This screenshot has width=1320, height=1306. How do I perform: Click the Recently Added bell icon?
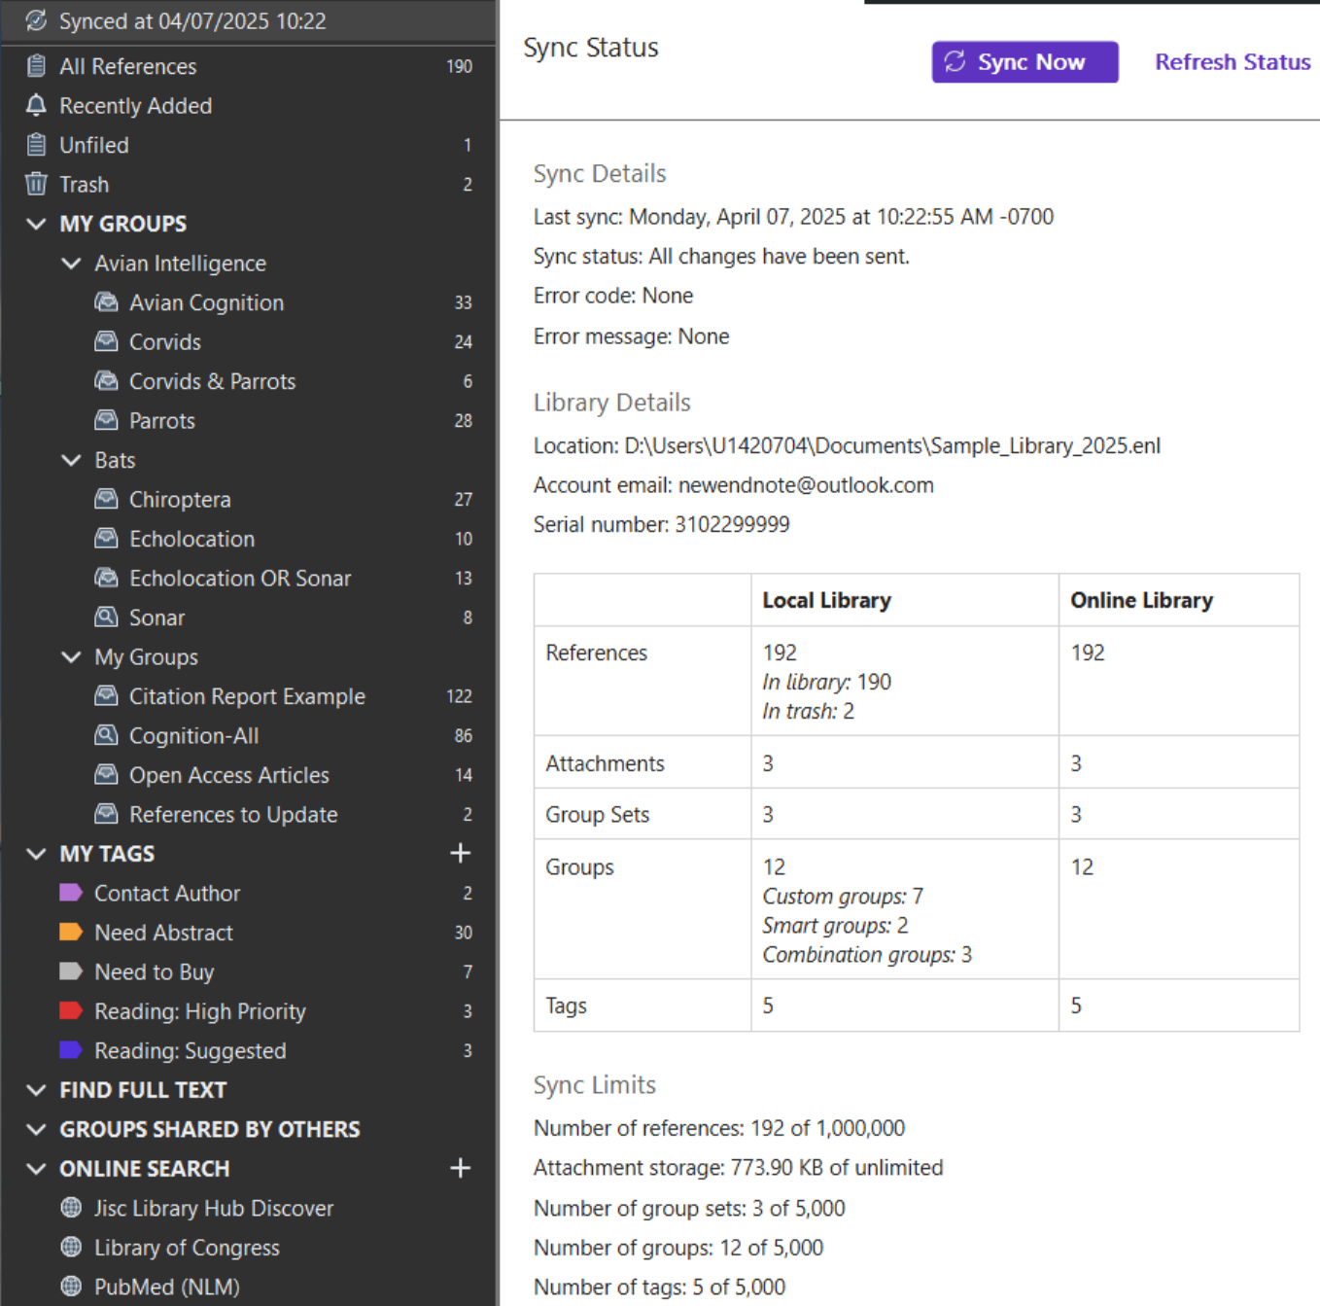point(35,105)
